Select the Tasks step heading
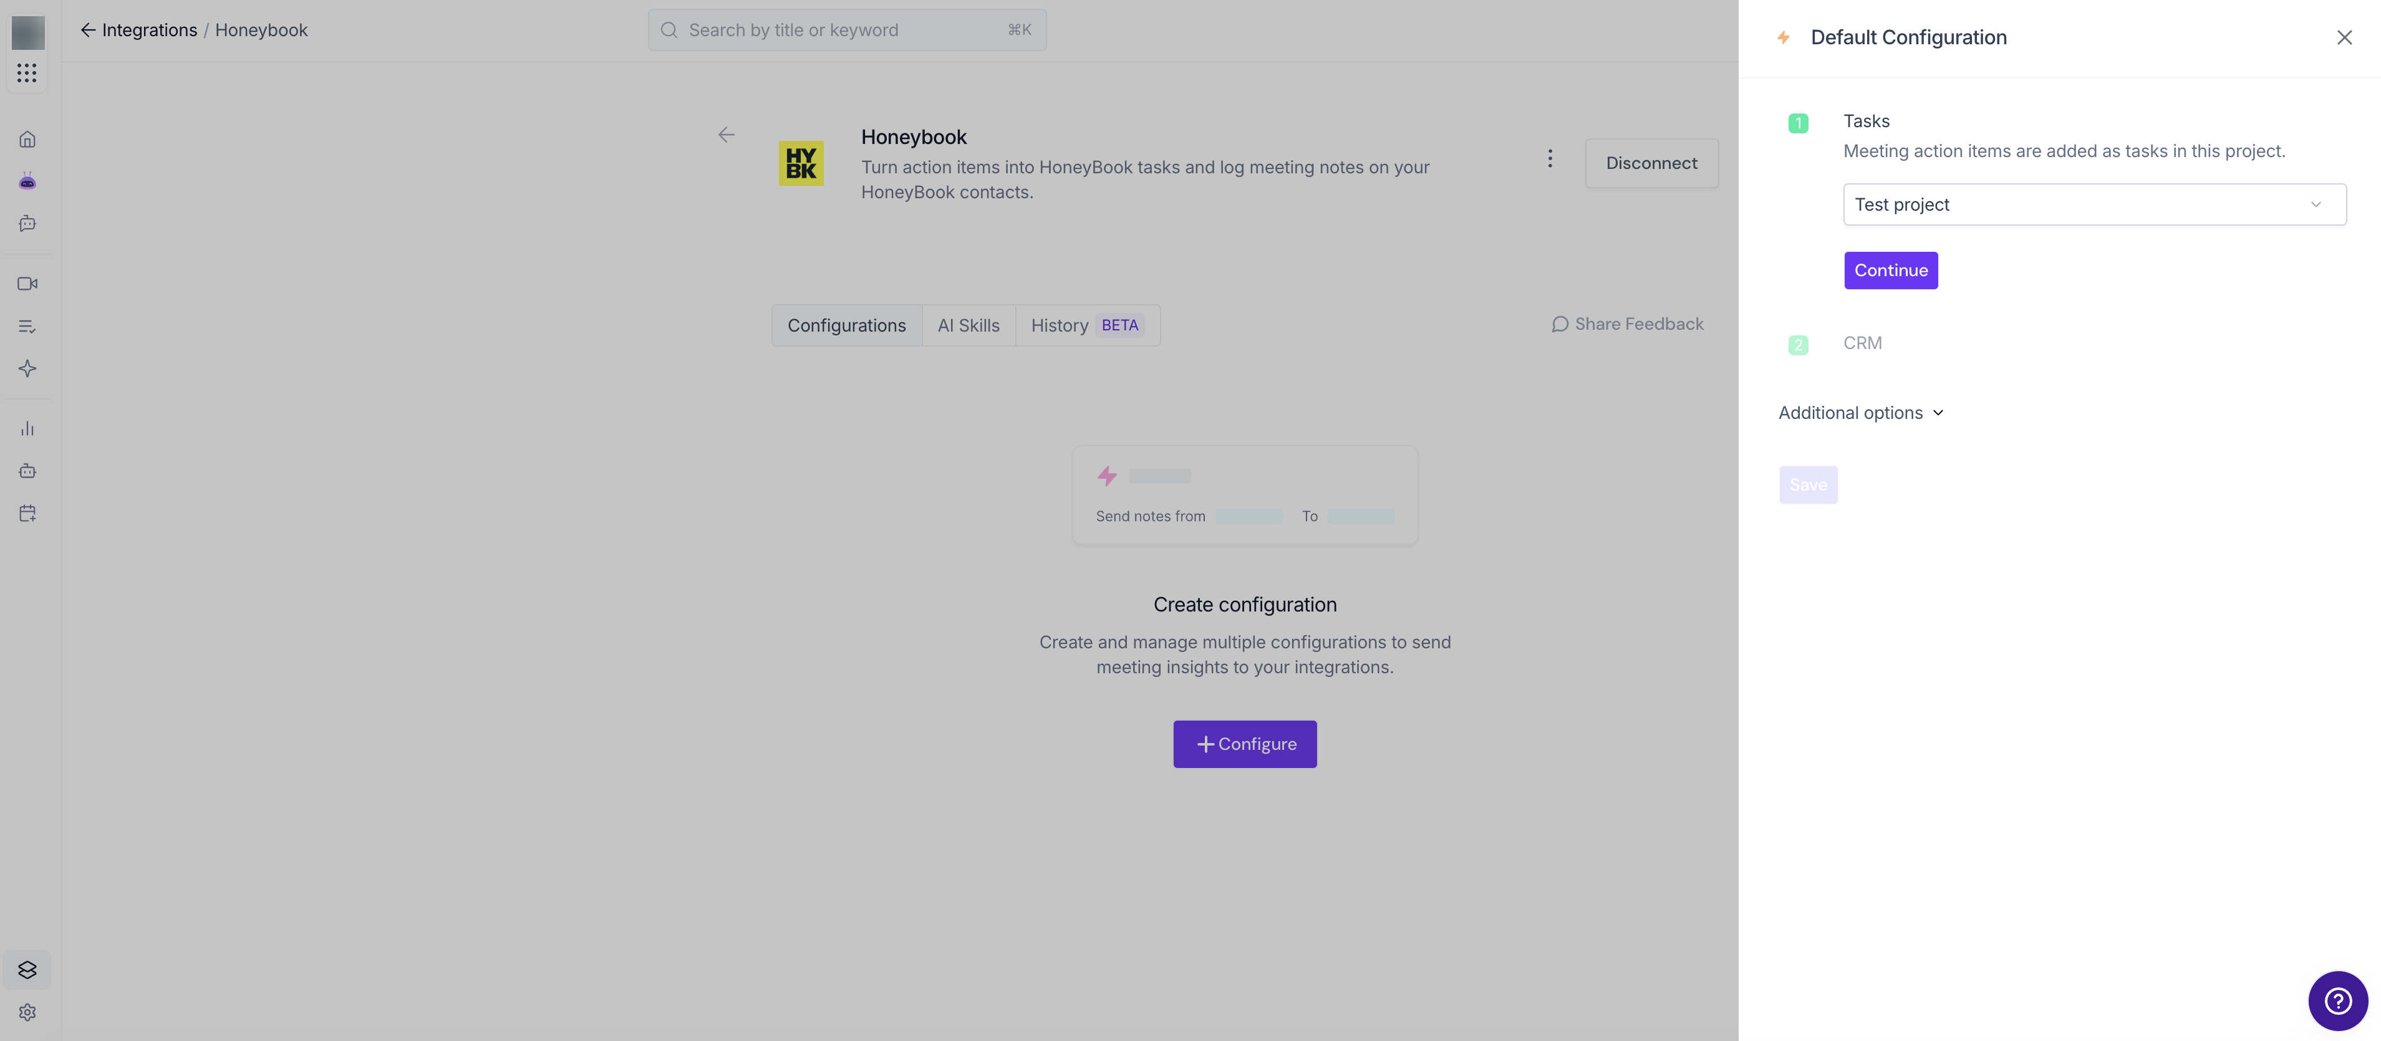Screen dimensions: 2381x1041 click(1866, 121)
